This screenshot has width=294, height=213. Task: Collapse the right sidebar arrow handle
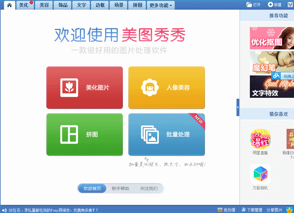pos(238,107)
